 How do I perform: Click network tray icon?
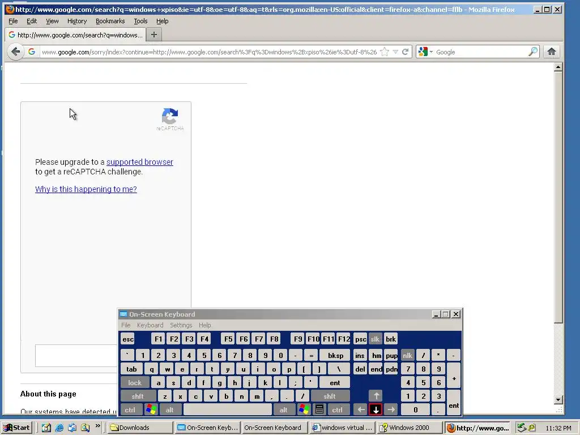click(x=522, y=428)
